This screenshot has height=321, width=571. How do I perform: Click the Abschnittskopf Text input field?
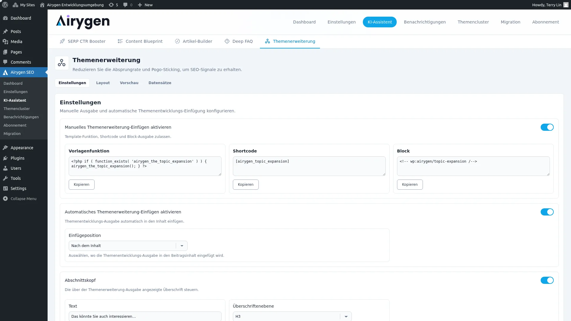(145, 317)
